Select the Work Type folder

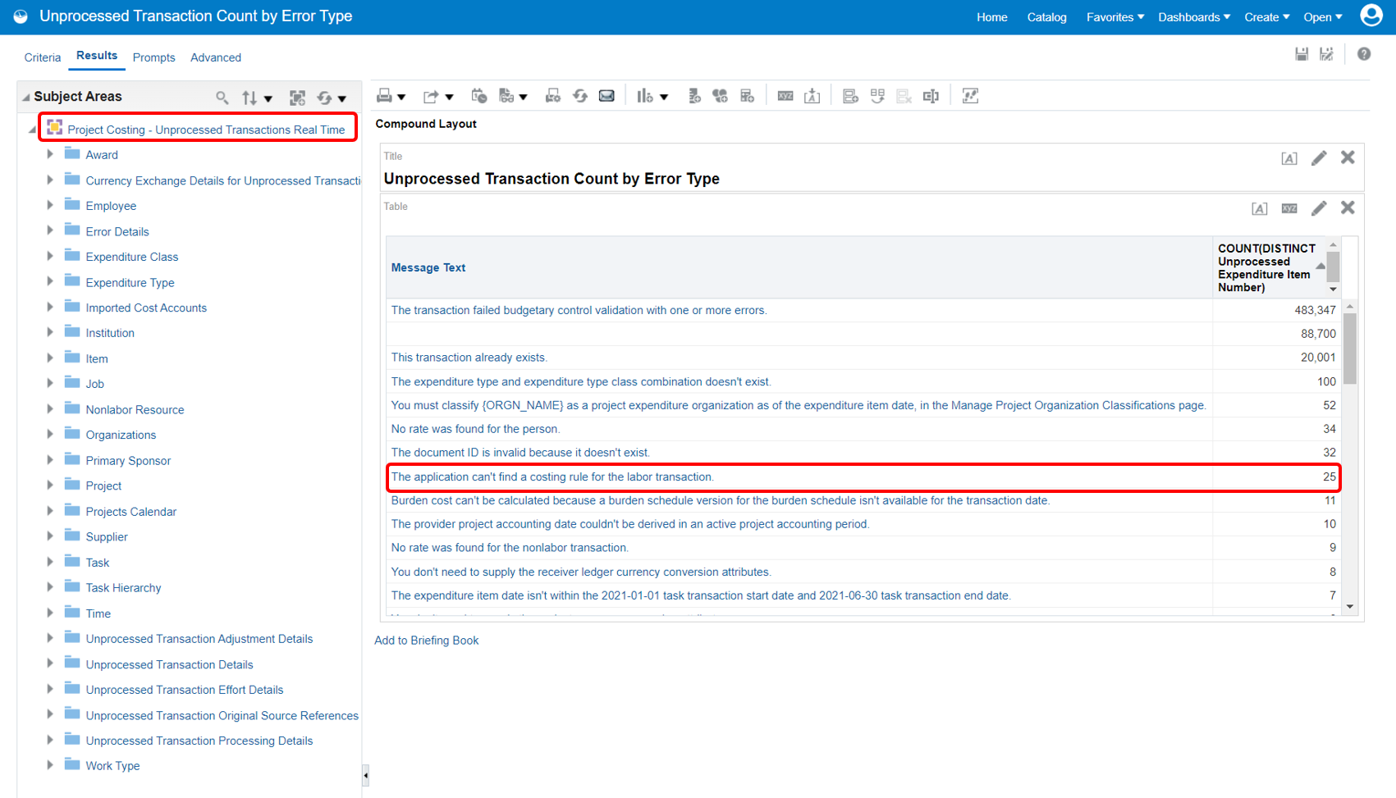click(x=112, y=766)
